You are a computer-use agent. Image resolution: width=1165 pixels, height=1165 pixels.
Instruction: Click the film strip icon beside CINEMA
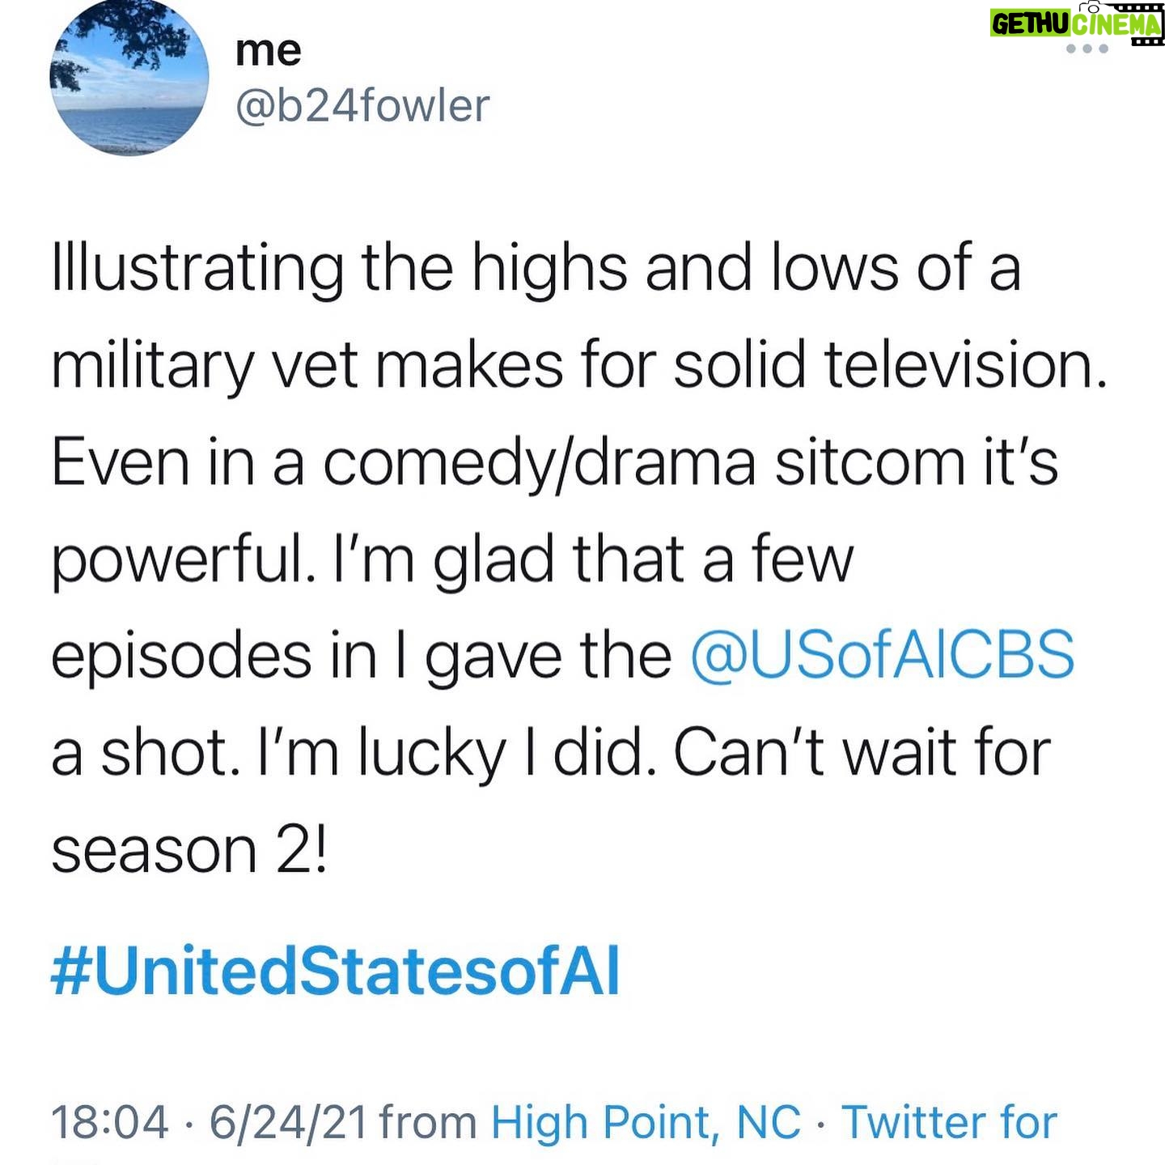(1133, 23)
